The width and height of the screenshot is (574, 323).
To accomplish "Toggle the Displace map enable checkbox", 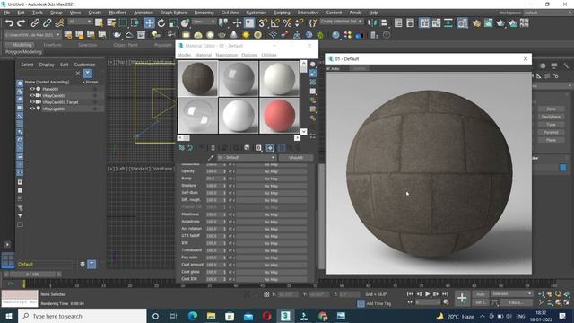I will click(x=230, y=186).
